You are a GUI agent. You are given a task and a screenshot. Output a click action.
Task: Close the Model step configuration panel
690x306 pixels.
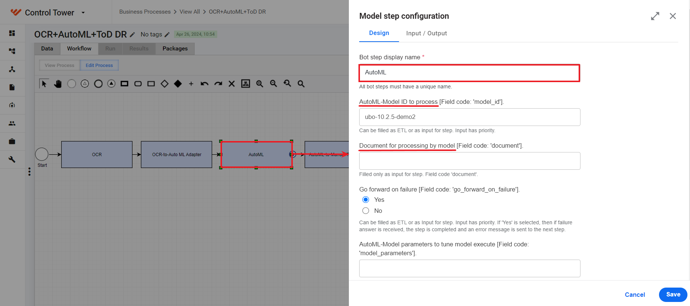pyautogui.click(x=673, y=16)
